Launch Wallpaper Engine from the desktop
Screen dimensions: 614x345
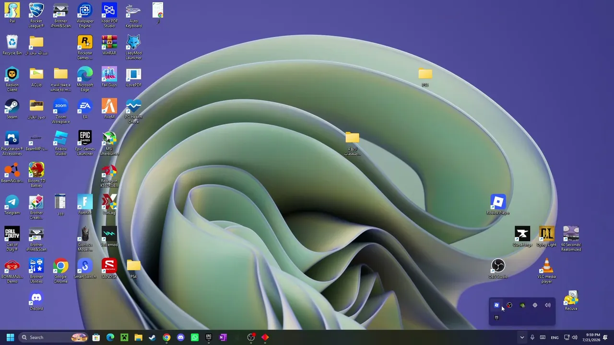click(85, 15)
